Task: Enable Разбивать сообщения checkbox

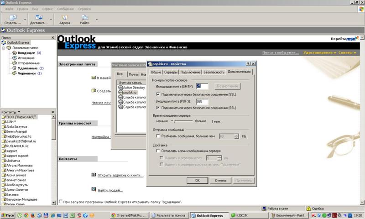Action: tap(158, 136)
